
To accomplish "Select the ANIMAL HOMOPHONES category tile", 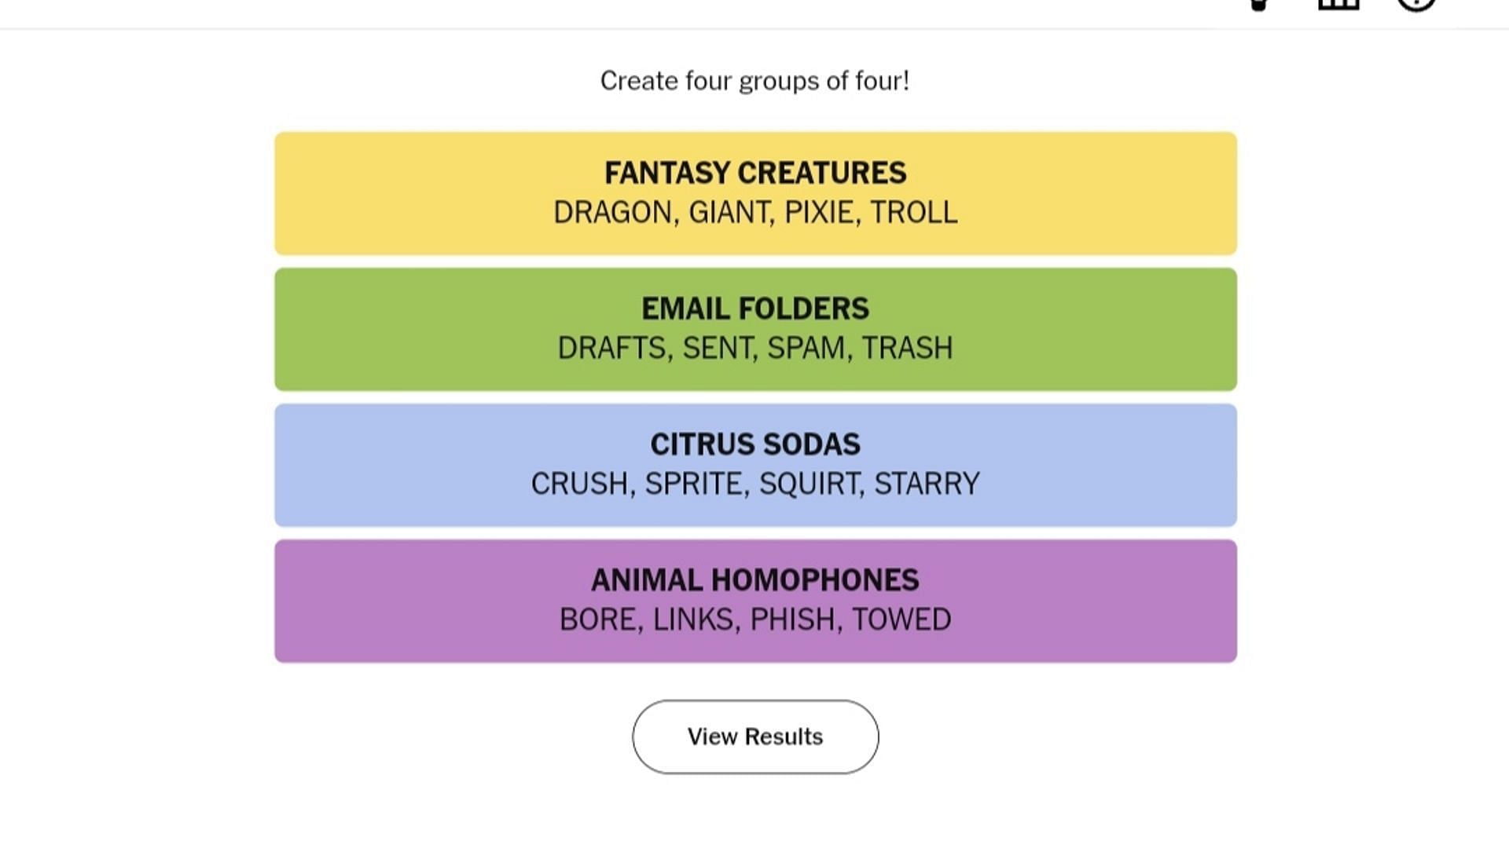I will pos(754,601).
